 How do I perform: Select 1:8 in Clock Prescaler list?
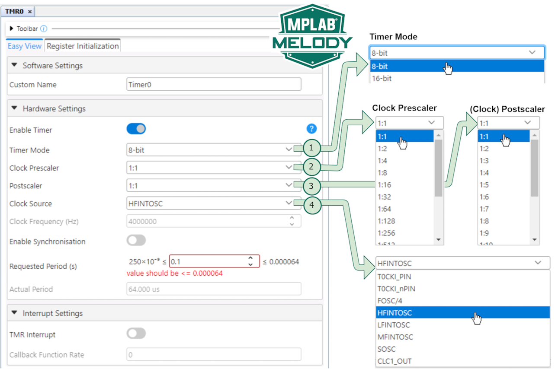click(404, 173)
